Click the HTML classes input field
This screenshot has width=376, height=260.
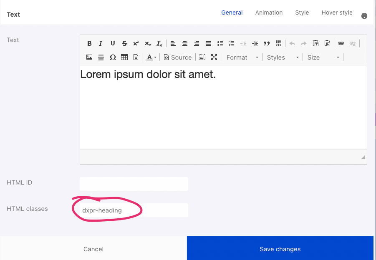(x=134, y=210)
